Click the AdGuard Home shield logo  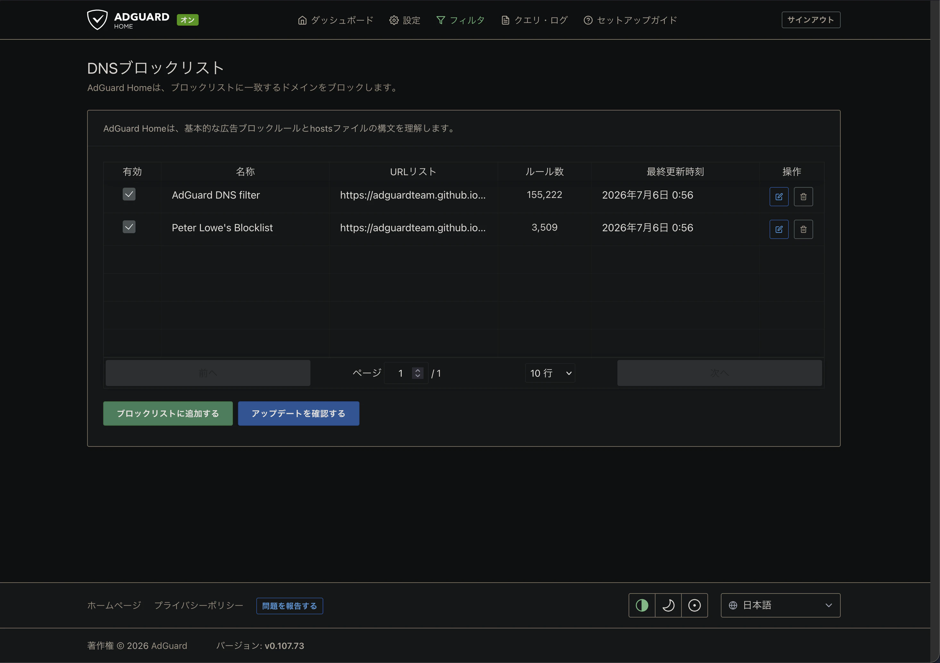[97, 20]
